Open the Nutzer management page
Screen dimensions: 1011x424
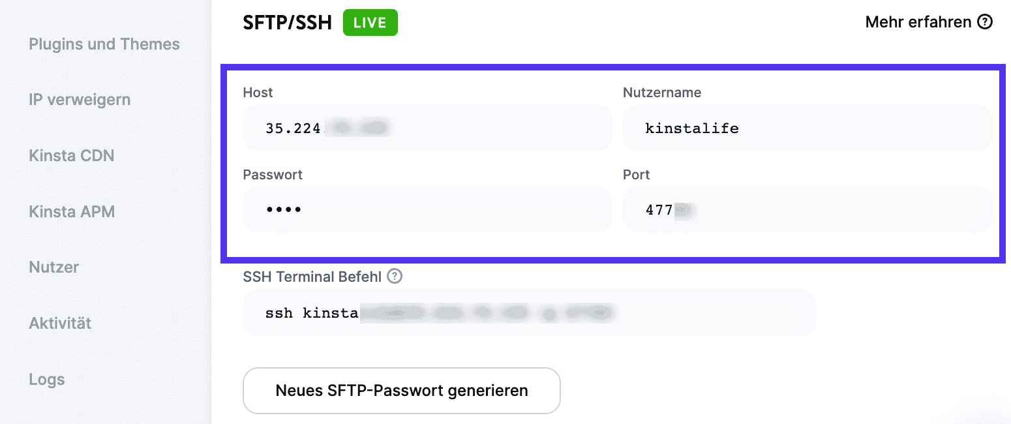[x=53, y=267]
